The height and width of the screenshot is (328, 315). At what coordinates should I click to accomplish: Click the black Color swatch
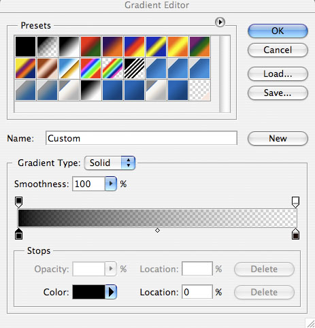pos(88,292)
